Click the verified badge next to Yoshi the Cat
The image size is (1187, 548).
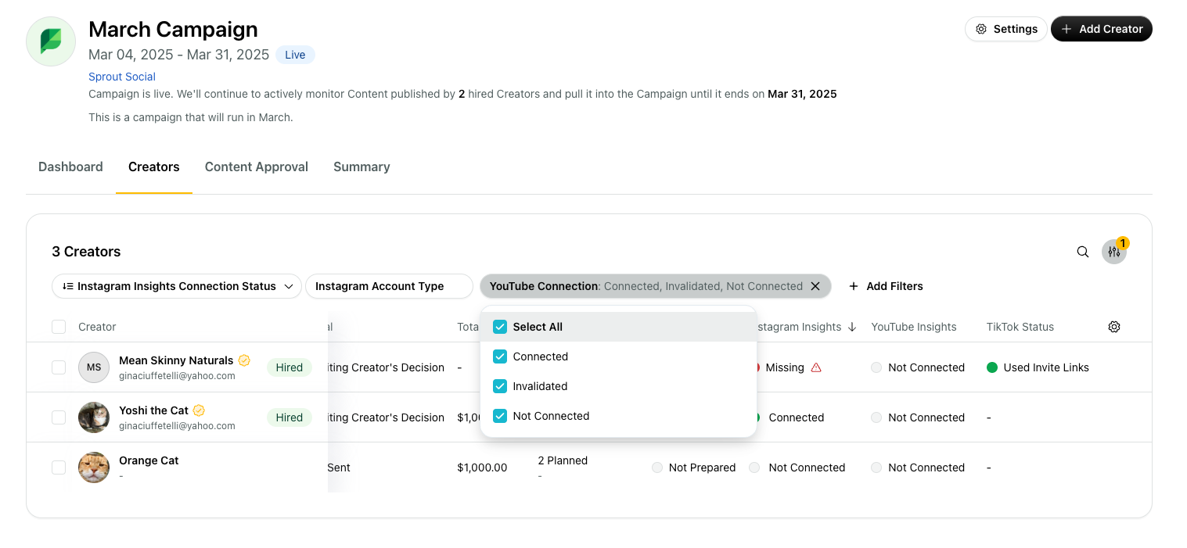[198, 410]
